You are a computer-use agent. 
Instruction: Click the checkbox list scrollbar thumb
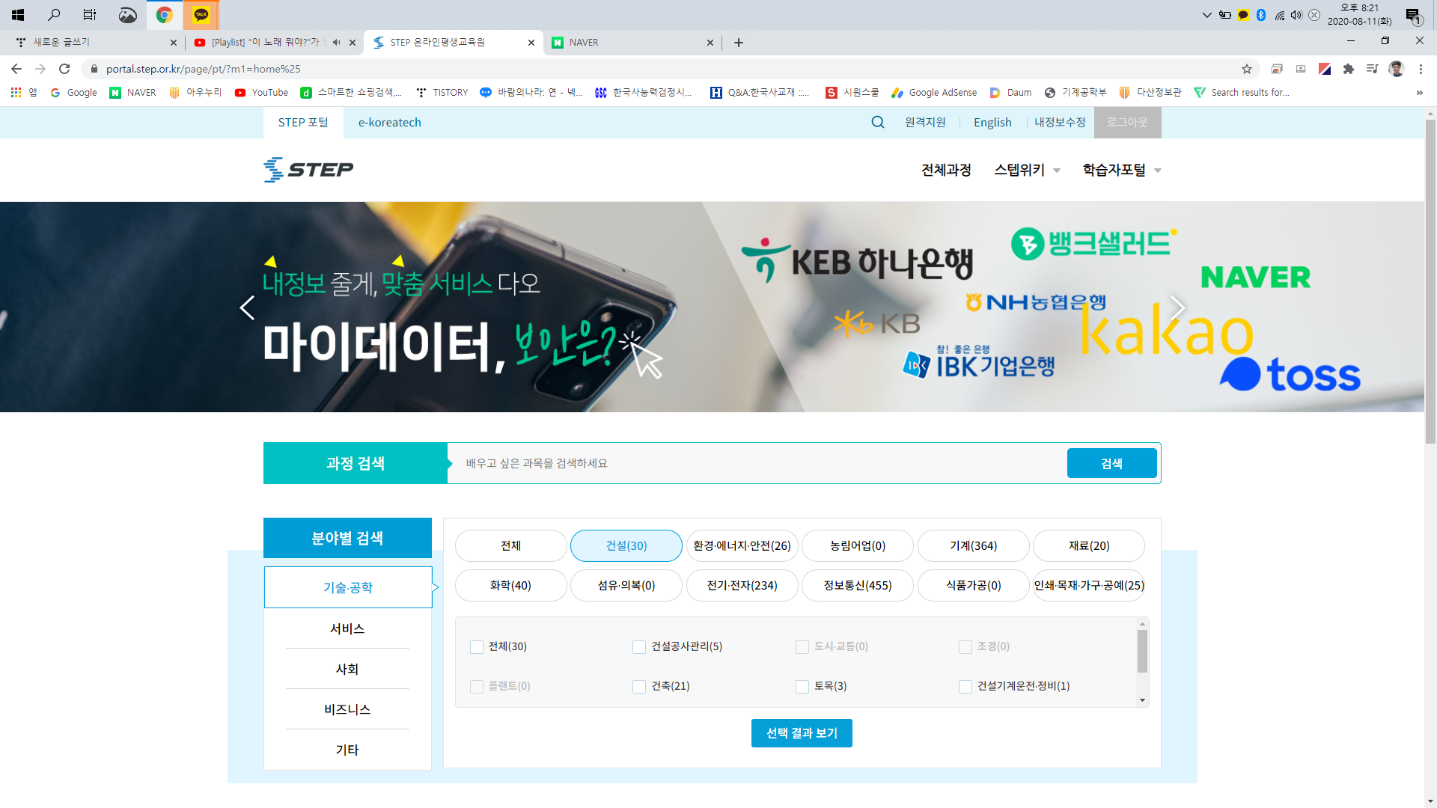tap(1142, 651)
